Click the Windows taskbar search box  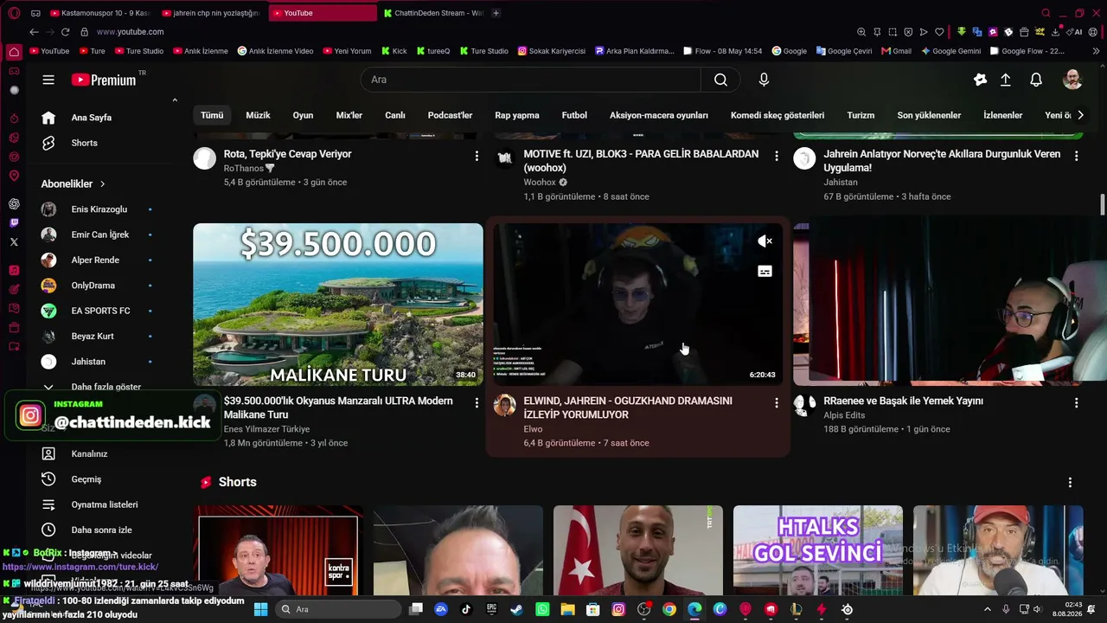[x=337, y=609]
